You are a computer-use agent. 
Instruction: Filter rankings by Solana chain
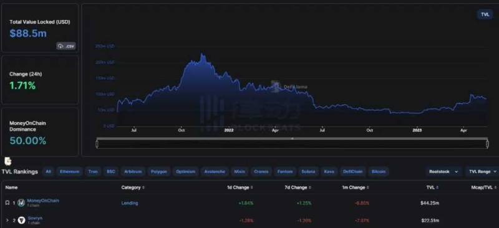(308, 171)
